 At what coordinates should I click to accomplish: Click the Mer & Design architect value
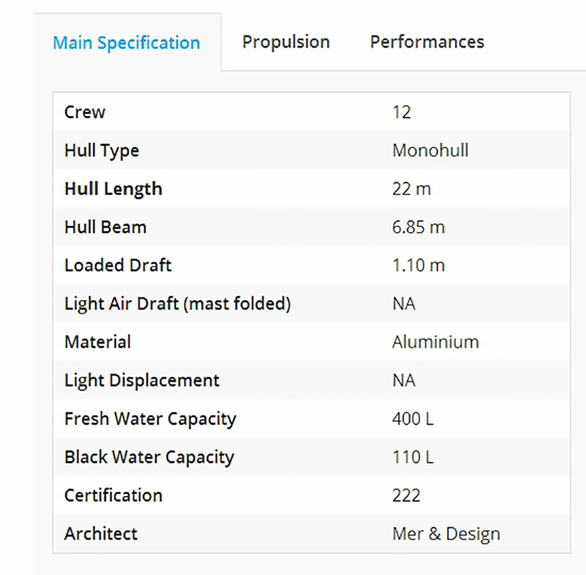(x=446, y=533)
